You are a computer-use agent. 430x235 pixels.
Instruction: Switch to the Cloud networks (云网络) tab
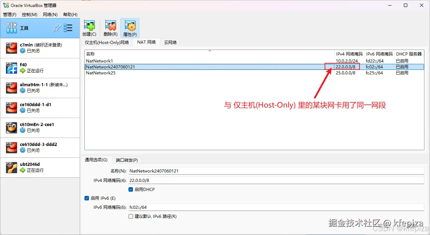point(170,42)
